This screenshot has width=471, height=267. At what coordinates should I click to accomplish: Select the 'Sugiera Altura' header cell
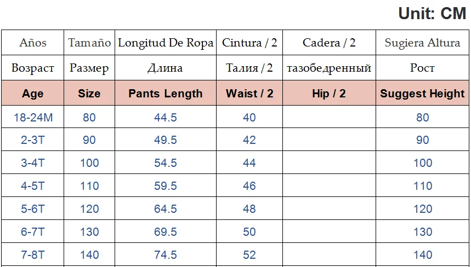coord(422,43)
